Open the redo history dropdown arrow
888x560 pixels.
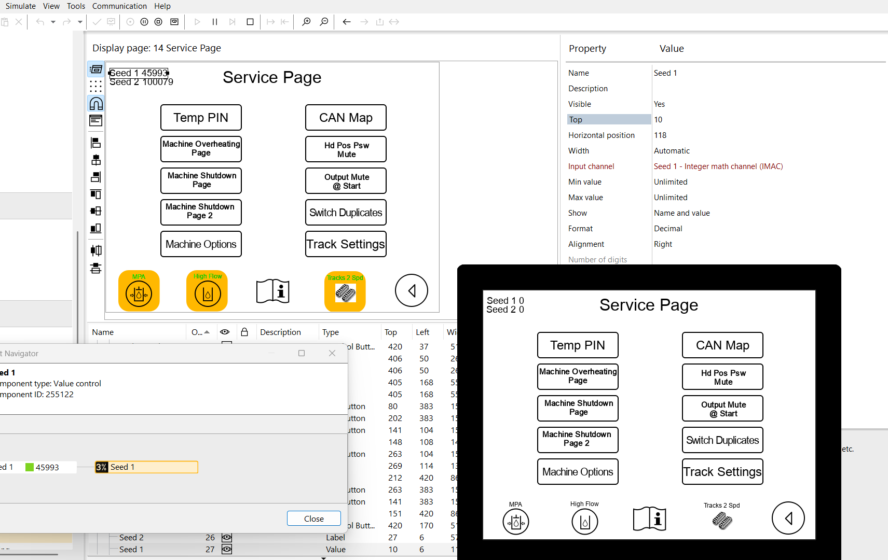[80, 22]
